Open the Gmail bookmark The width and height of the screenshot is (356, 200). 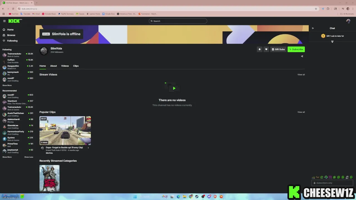[36, 14]
